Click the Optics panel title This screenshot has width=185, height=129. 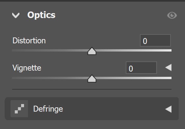(41, 15)
